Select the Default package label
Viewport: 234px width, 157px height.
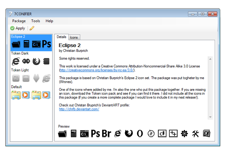pyautogui.click(x=17, y=87)
